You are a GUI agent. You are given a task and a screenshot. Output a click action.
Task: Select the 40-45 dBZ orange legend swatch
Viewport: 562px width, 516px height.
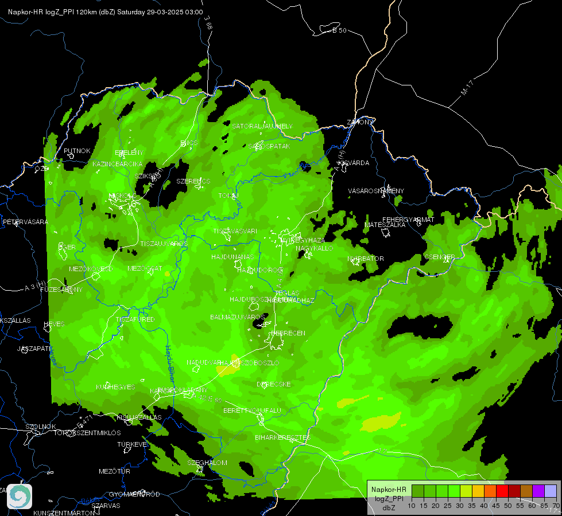490,491
